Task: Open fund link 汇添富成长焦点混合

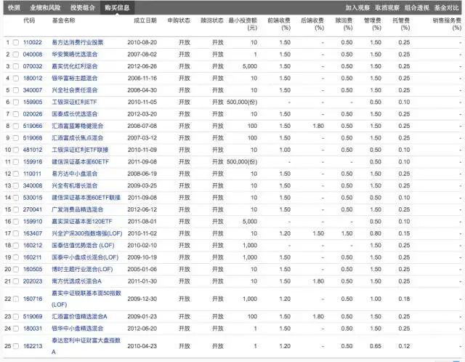Action: (78, 138)
